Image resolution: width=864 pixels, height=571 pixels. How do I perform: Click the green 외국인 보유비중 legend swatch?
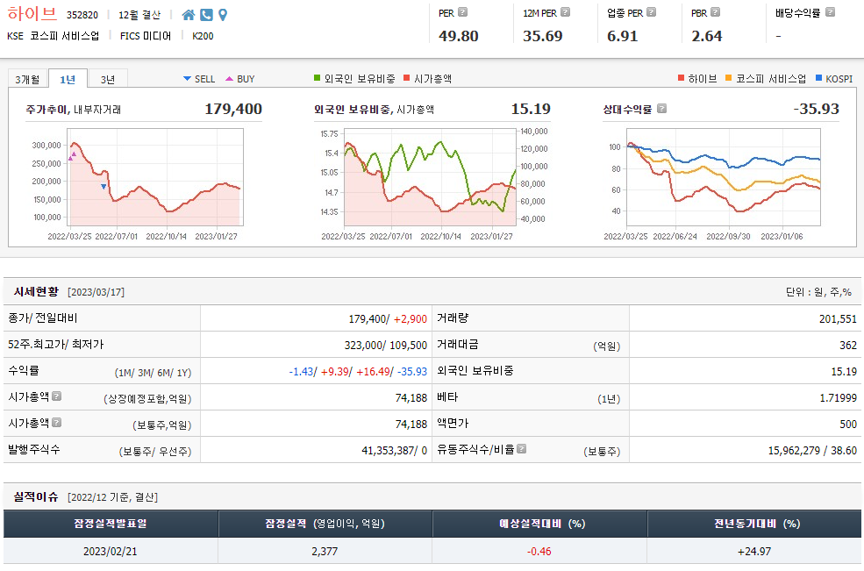point(317,78)
